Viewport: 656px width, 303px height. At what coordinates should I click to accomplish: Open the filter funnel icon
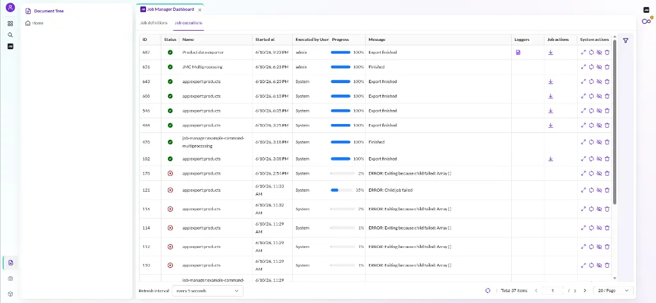pos(625,40)
